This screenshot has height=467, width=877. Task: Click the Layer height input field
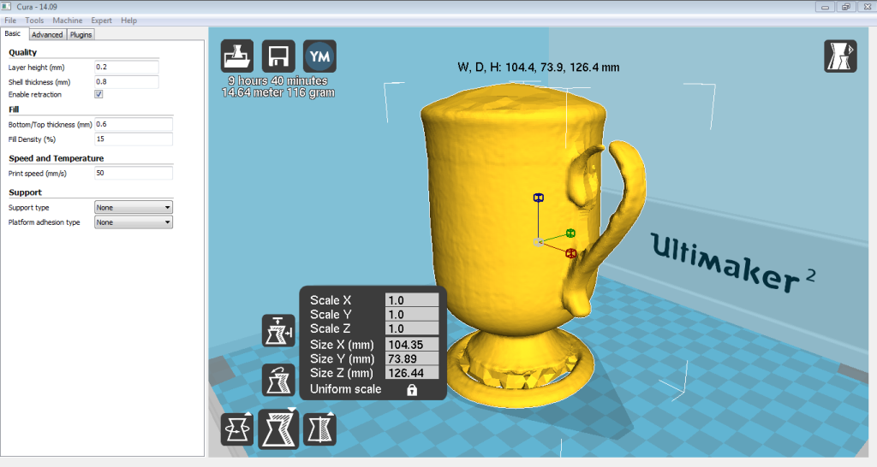pos(127,67)
